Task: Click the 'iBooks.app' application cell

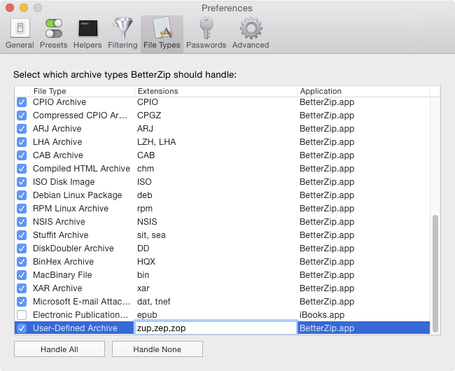Action: (322, 315)
